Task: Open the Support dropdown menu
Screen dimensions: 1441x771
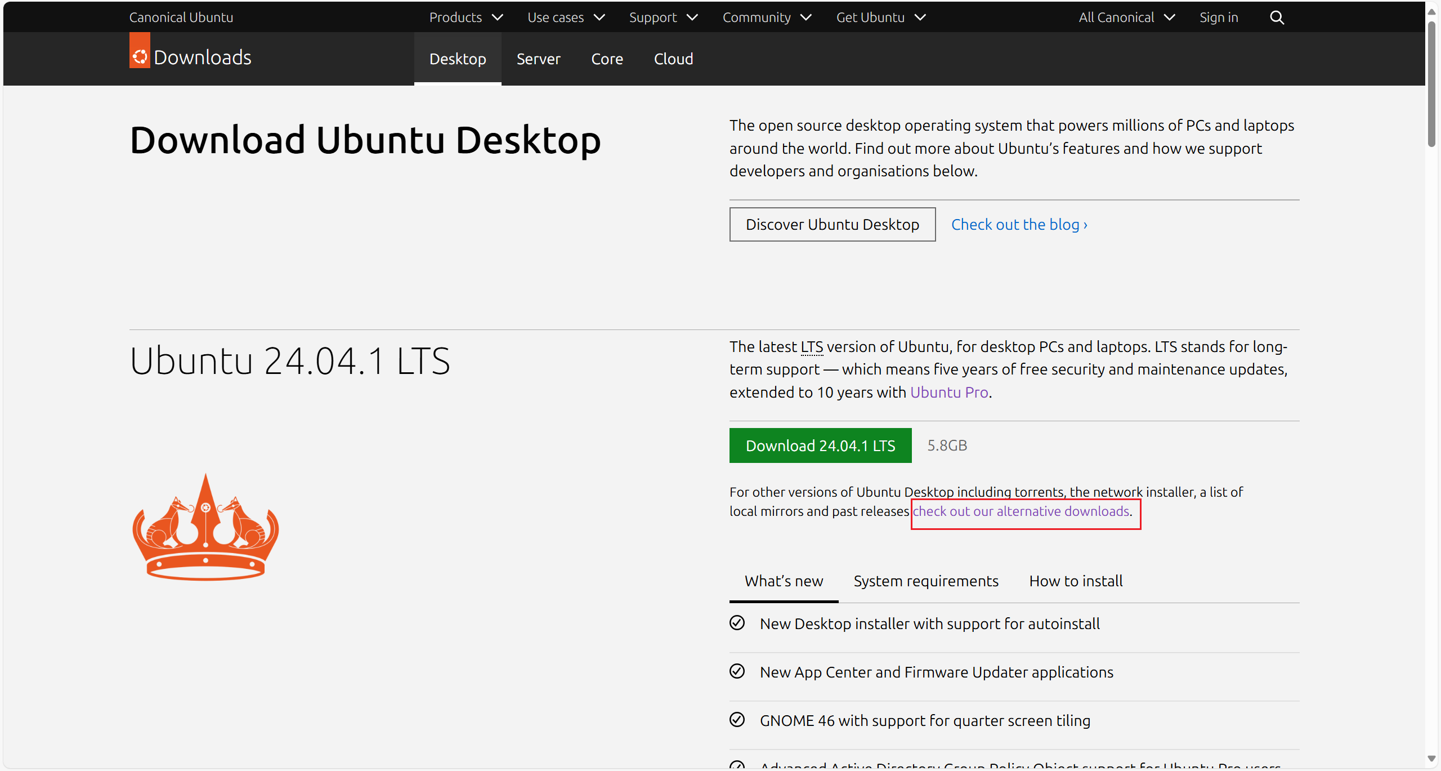Action: 663,17
